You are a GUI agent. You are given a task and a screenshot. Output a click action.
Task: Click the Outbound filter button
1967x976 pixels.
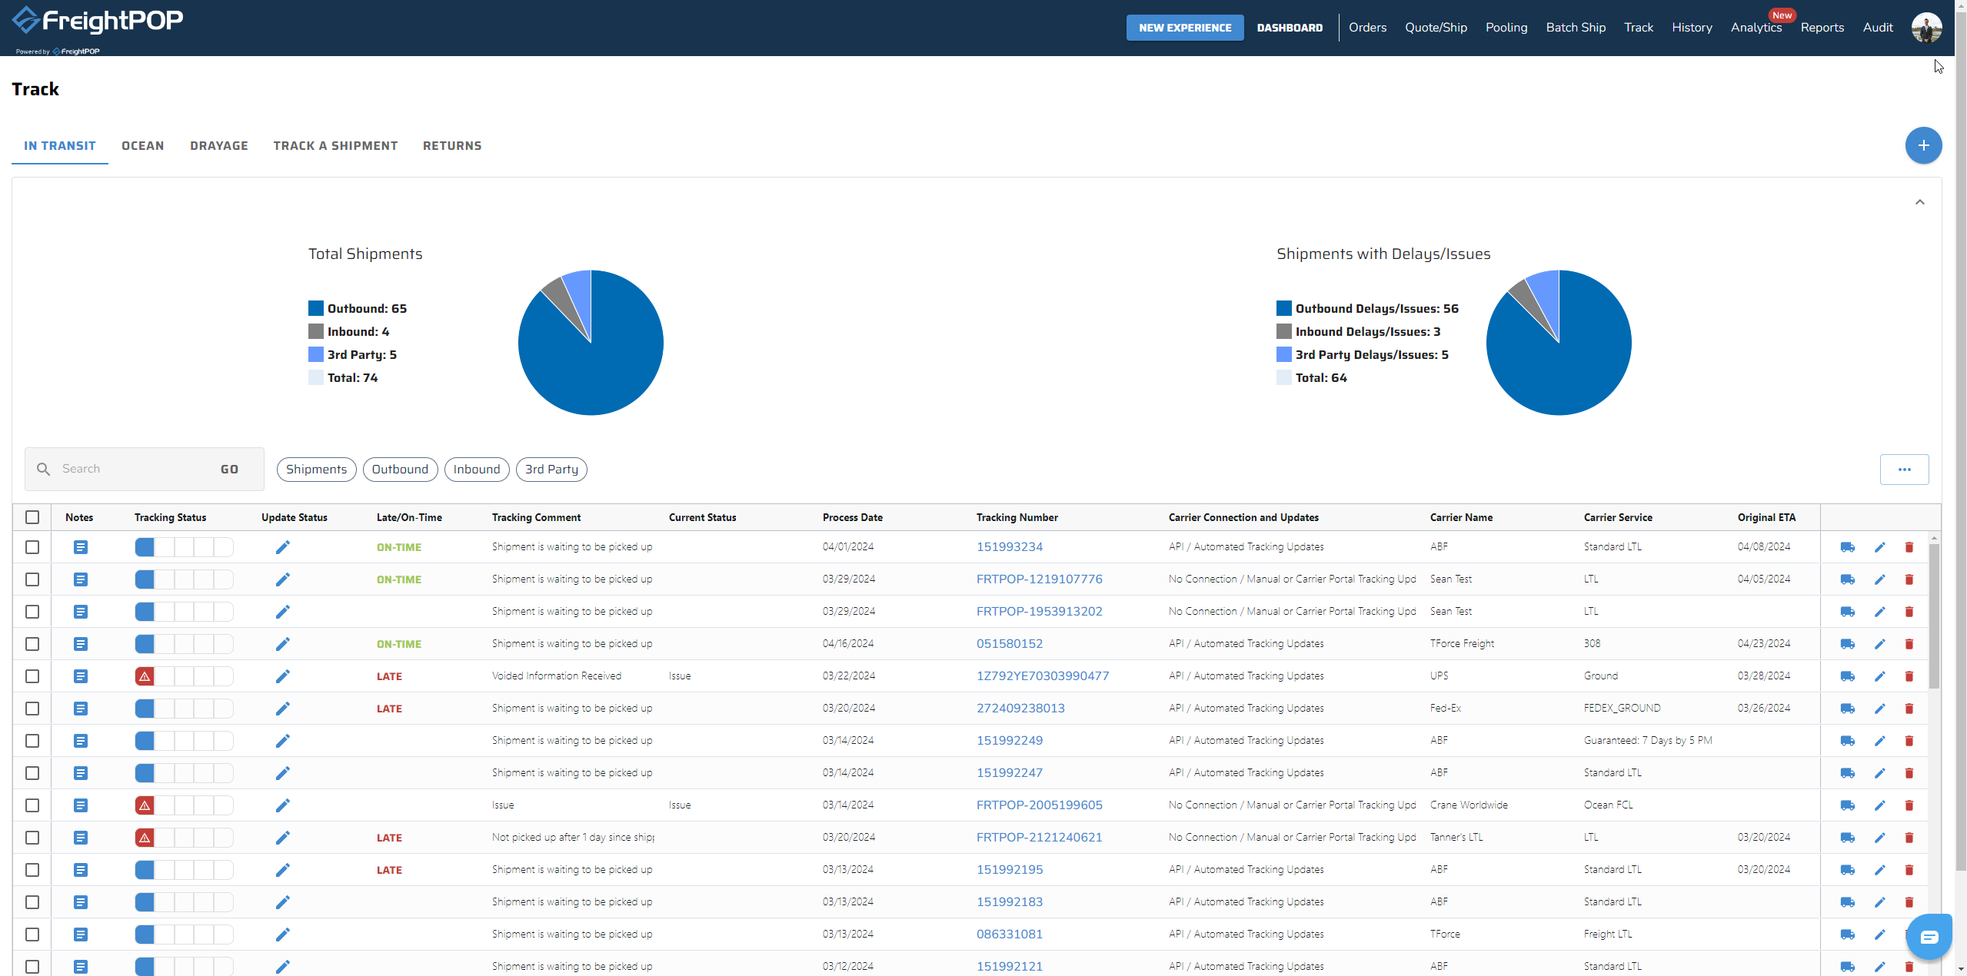point(400,470)
